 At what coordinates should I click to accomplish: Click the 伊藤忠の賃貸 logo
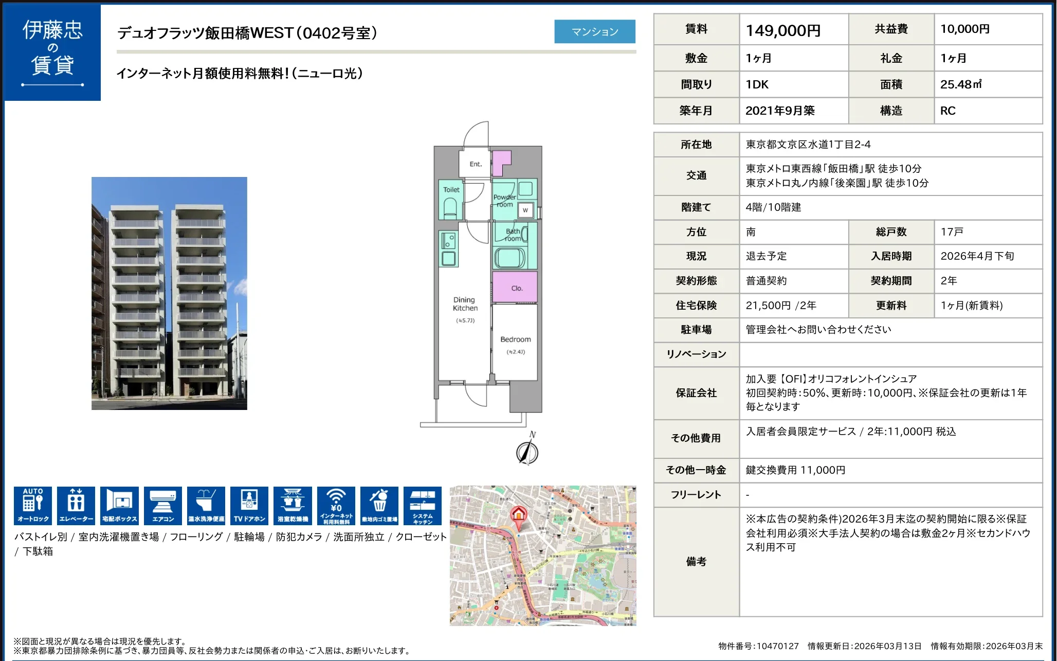coord(52,52)
